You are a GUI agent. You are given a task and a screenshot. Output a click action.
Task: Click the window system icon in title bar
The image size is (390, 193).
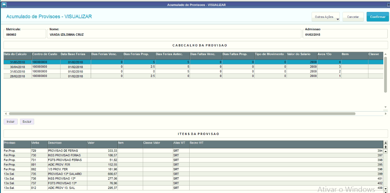click(4, 5)
